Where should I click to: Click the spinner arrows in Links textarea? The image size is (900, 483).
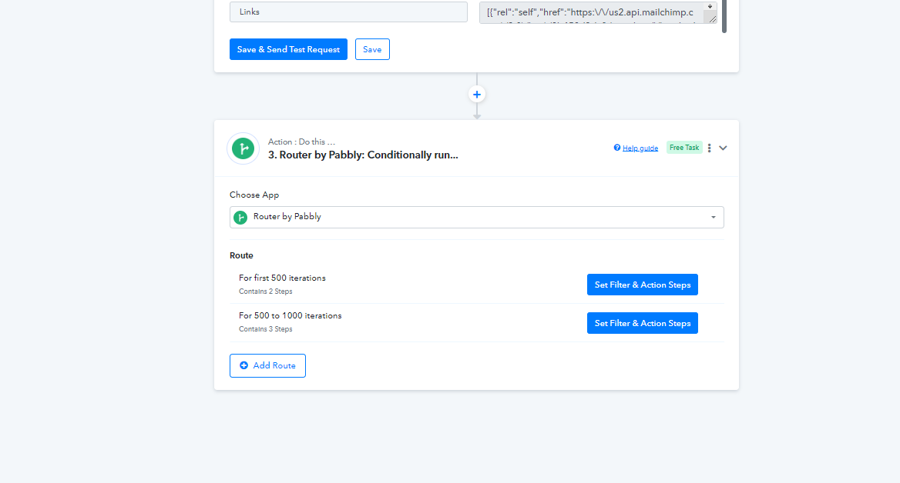[x=710, y=7]
